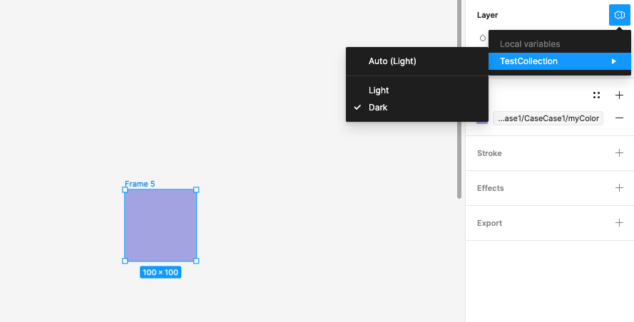Add a new fill with plus icon
Screen dimensions: 634x322
[619, 95]
